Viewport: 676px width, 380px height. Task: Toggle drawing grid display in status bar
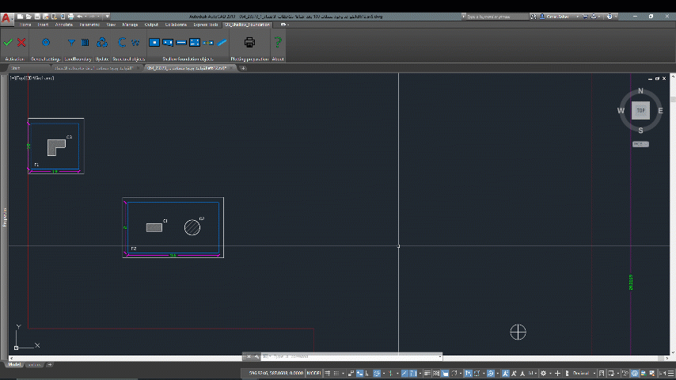click(x=328, y=373)
